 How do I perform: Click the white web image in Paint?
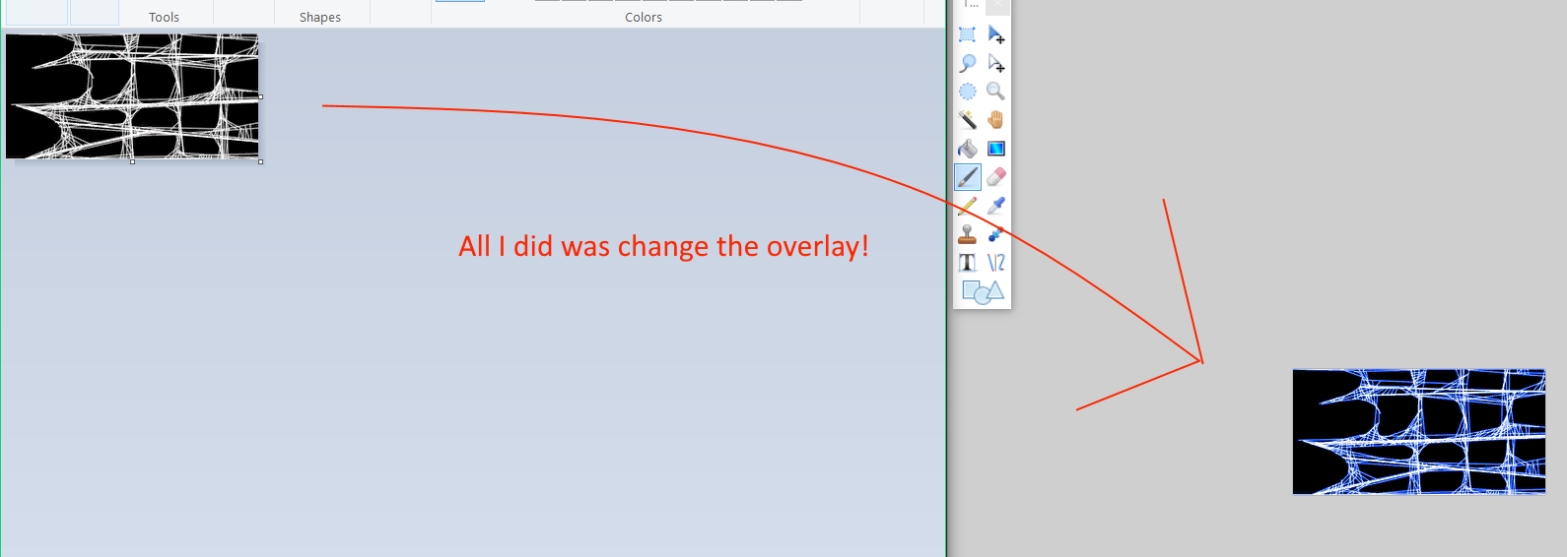click(x=132, y=96)
